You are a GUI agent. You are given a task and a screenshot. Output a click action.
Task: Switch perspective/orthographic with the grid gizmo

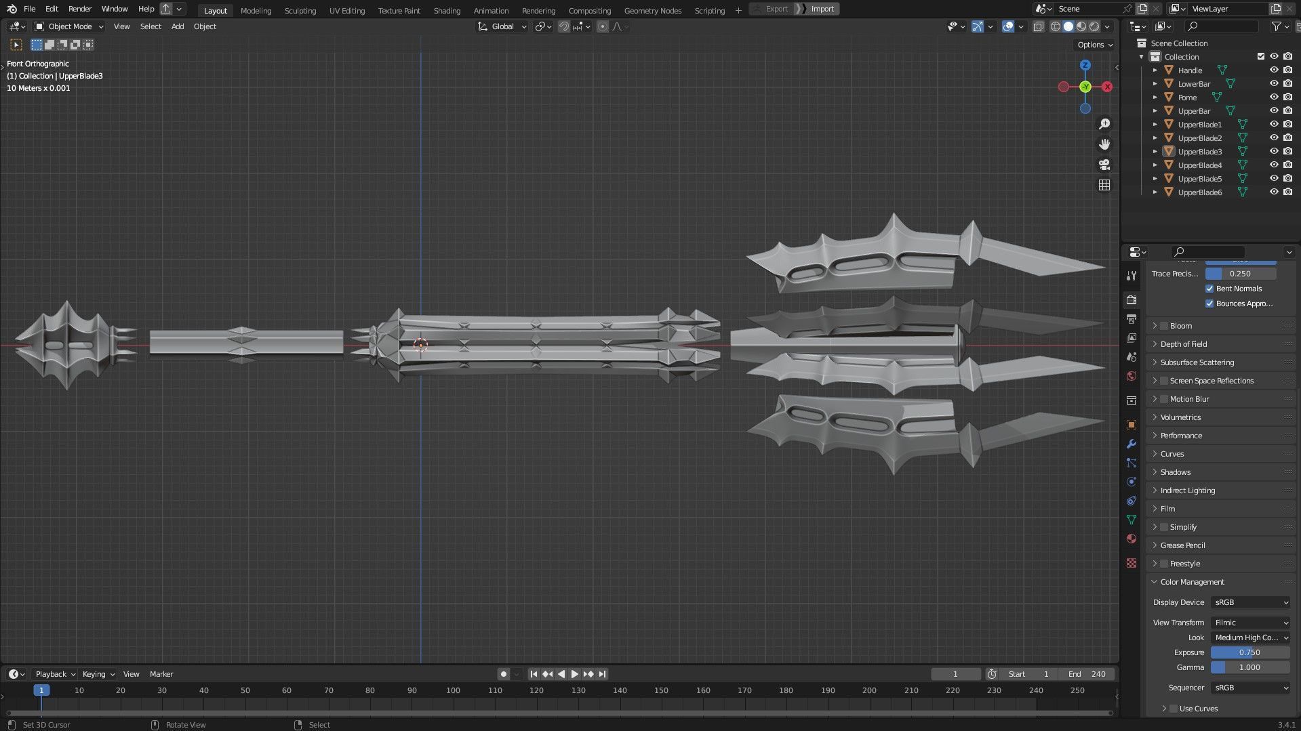[1104, 185]
